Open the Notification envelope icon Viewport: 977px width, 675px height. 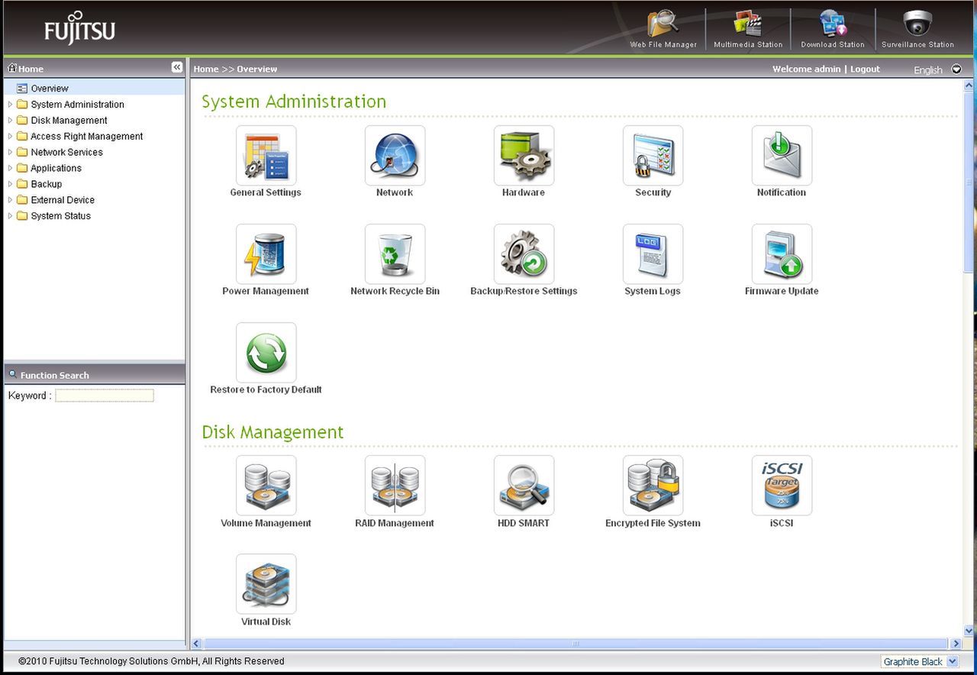coord(782,156)
